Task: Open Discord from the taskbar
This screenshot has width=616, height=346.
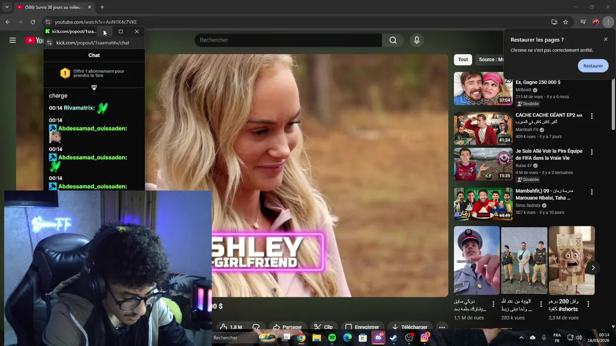Action: pyautogui.click(x=378, y=338)
